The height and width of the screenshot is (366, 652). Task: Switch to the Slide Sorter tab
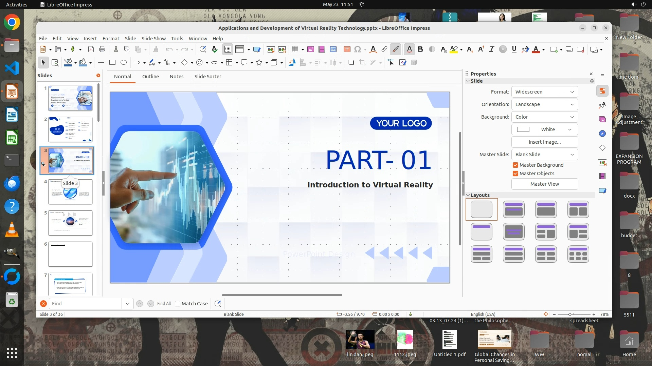pyautogui.click(x=207, y=77)
